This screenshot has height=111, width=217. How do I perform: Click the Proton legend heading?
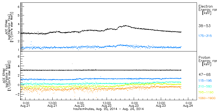click(205, 57)
